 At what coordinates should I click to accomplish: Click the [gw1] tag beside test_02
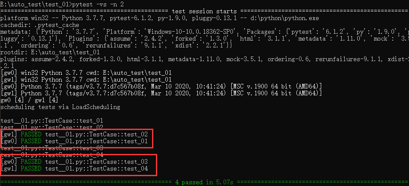pyautogui.click(x=9, y=134)
